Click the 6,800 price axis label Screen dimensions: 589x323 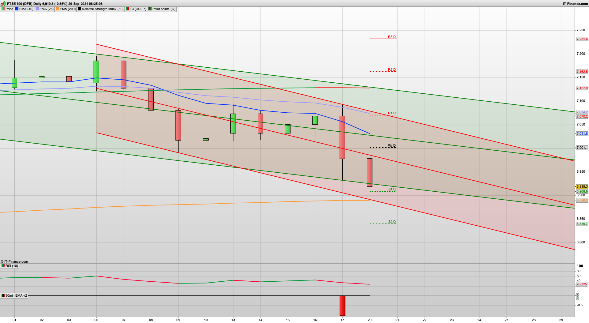coord(581,242)
